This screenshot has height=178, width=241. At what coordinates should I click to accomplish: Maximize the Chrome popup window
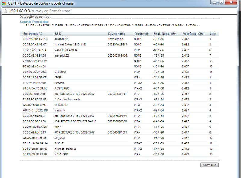pos(221,2)
